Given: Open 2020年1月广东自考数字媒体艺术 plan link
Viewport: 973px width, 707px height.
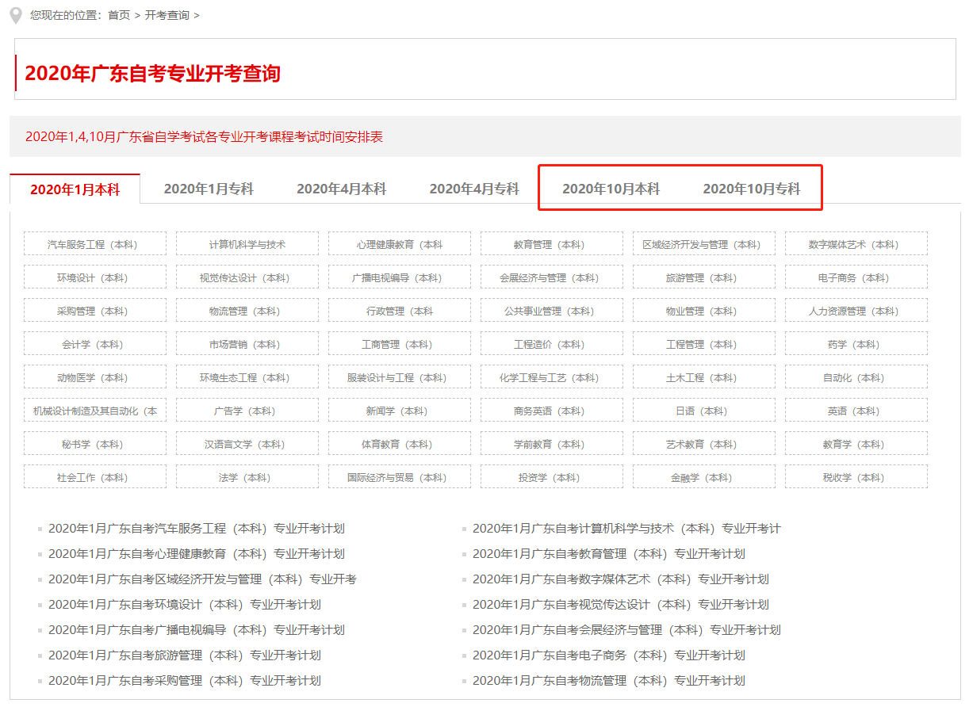Looking at the screenshot, I should 621,579.
